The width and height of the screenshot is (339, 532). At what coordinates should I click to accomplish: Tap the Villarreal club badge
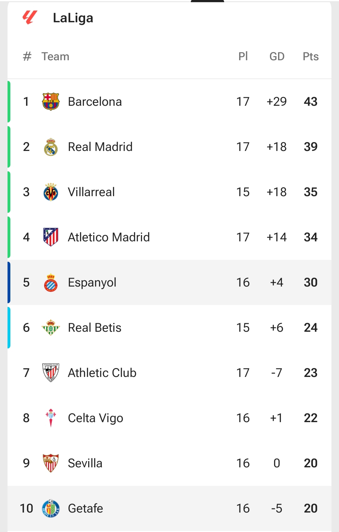(51, 192)
